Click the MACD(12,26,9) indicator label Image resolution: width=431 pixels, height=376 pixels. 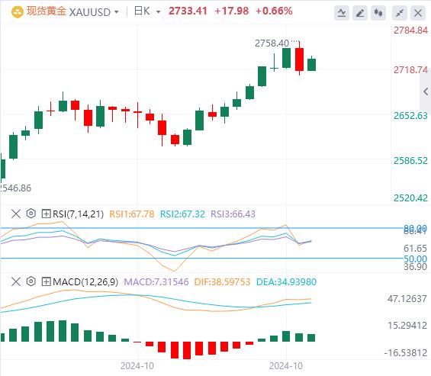(85, 281)
